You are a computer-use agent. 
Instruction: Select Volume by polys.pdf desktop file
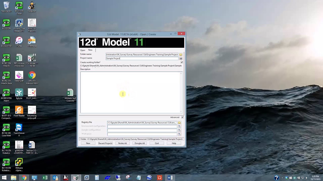[32, 113]
